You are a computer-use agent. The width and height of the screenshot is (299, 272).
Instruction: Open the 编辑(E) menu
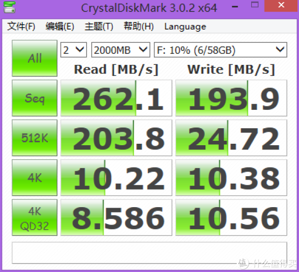[x=60, y=26]
